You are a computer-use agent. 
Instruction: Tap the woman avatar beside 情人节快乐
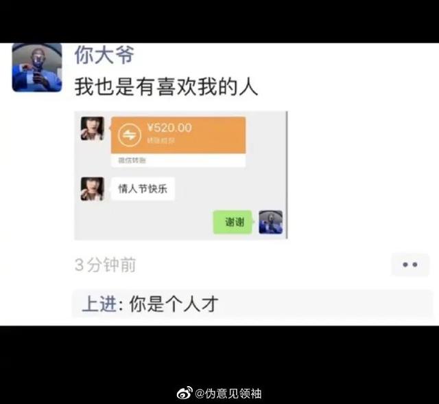click(x=92, y=189)
